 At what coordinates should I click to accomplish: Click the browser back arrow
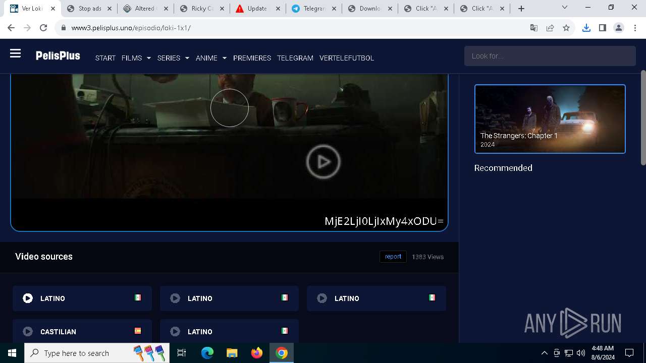tap(11, 28)
